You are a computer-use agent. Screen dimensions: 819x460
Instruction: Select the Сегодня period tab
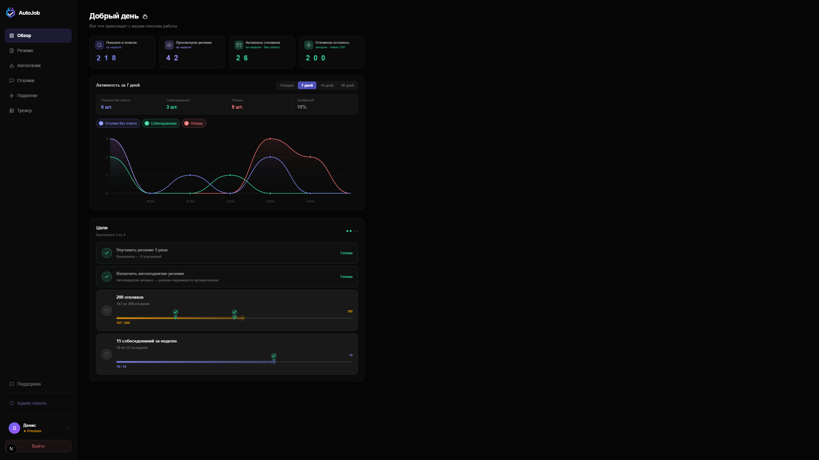pos(287,85)
